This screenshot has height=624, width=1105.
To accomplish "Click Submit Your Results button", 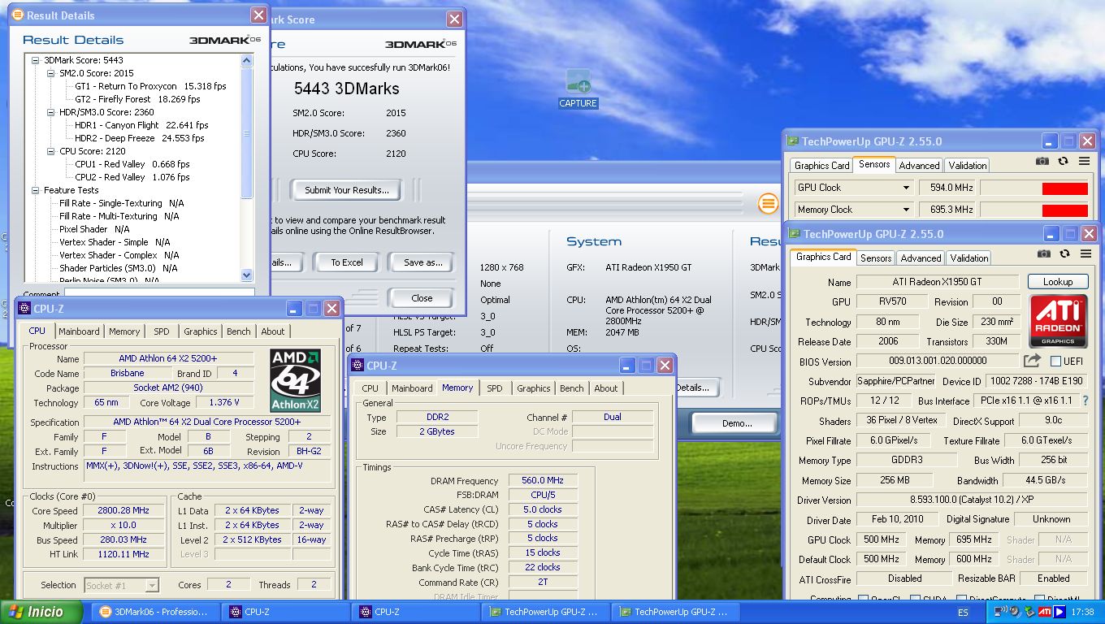I will pyautogui.click(x=347, y=190).
